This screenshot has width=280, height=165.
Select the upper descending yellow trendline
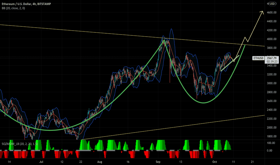coord(132,35)
